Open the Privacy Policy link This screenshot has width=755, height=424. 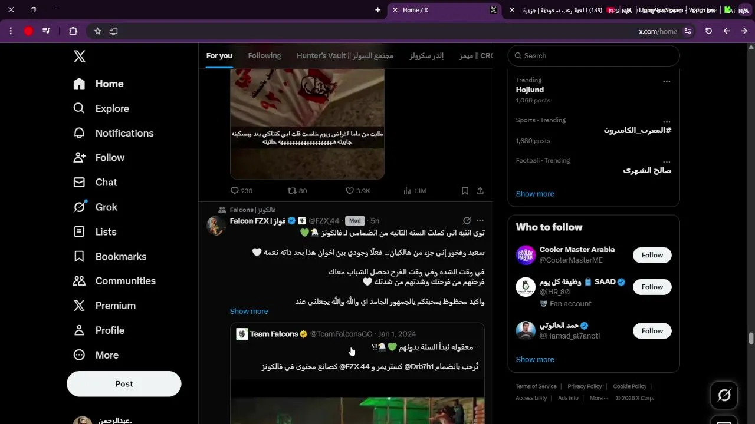coord(585,386)
